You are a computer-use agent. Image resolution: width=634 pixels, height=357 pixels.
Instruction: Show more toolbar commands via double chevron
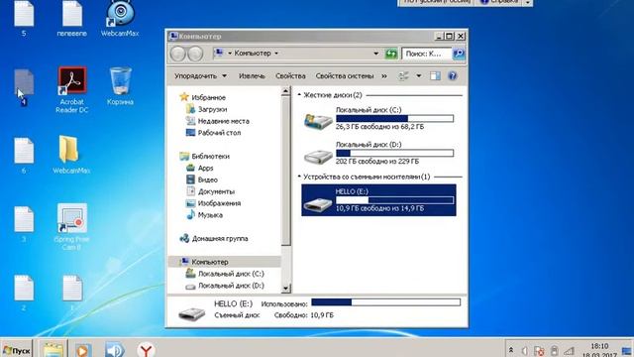point(384,76)
